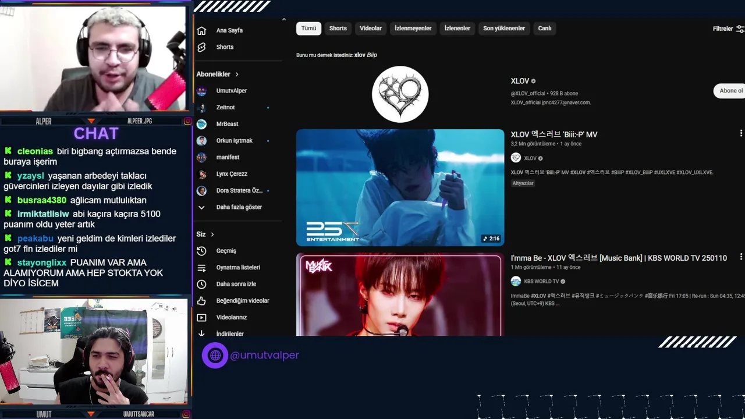Screen dimensions: 745x419
Task: Select the Shorts filter chip
Action: pyautogui.click(x=338, y=29)
